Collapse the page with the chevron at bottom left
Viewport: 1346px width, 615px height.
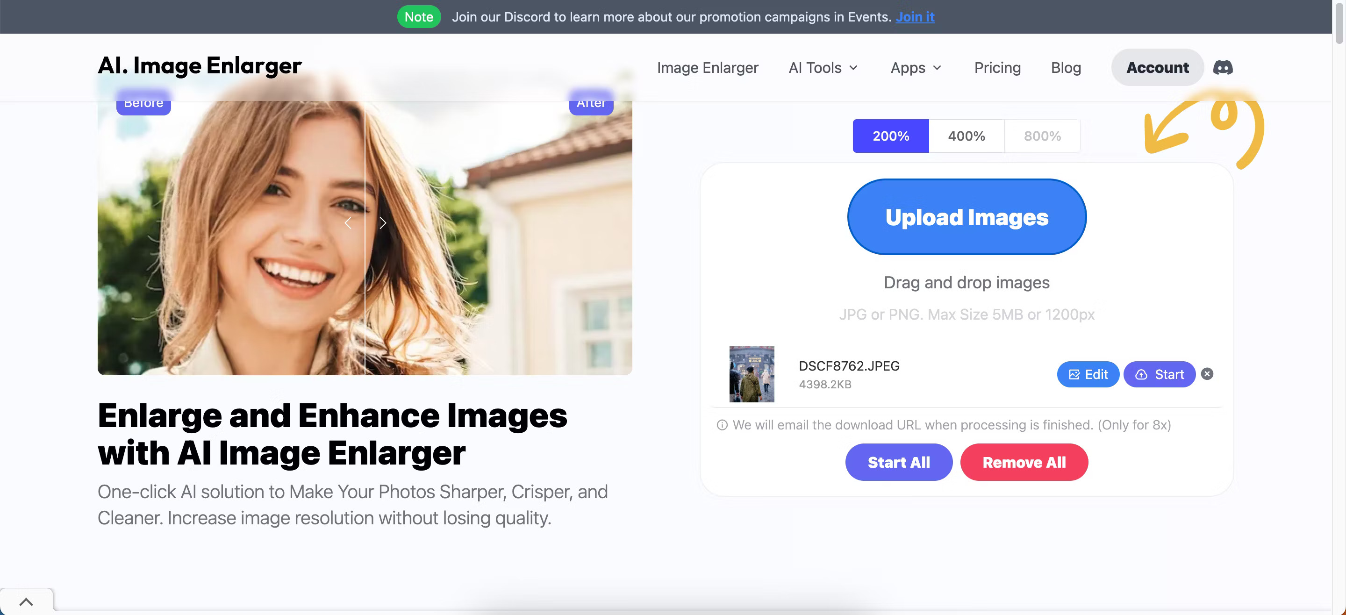click(26, 601)
